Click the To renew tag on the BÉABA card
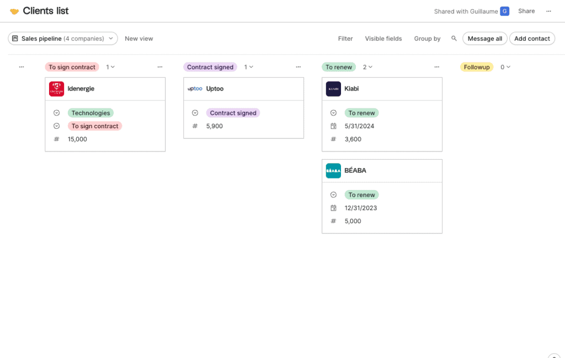Image resolution: width=565 pixels, height=358 pixels. click(x=361, y=194)
